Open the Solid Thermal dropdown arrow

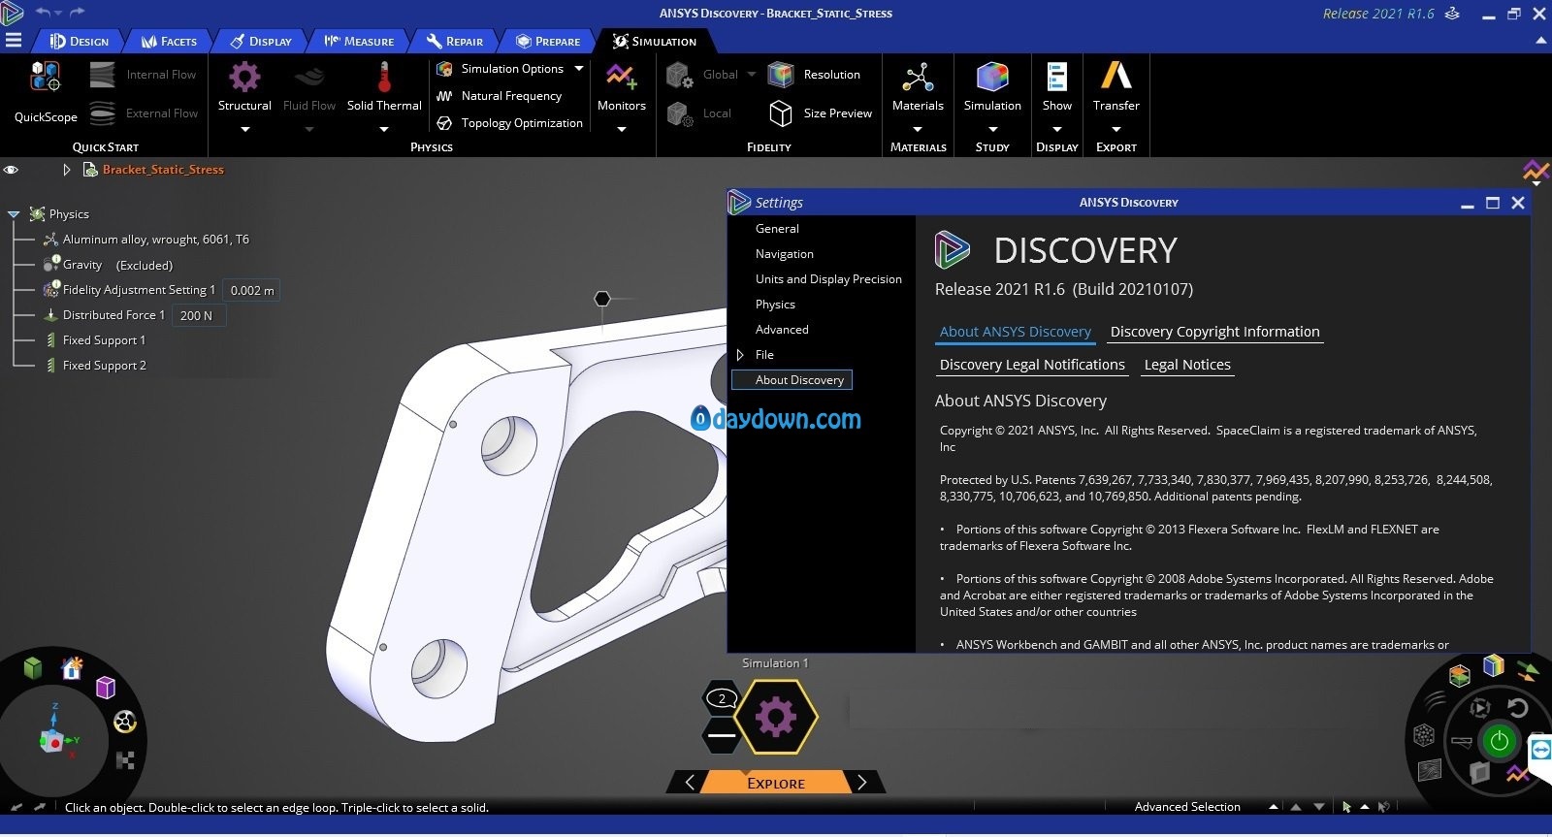[x=384, y=129]
